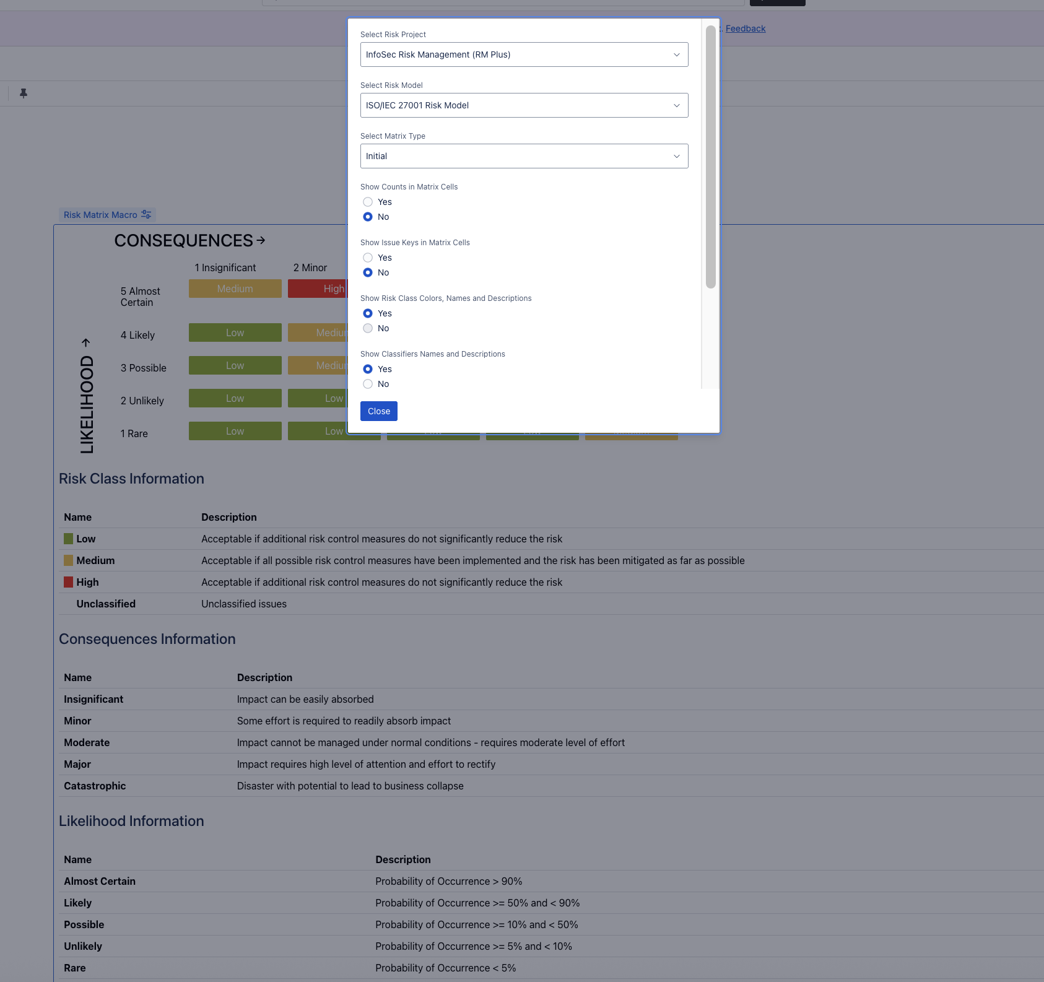Click the Medium color square in Risk Class table
Viewport: 1044px width, 982px height.
pos(69,560)
